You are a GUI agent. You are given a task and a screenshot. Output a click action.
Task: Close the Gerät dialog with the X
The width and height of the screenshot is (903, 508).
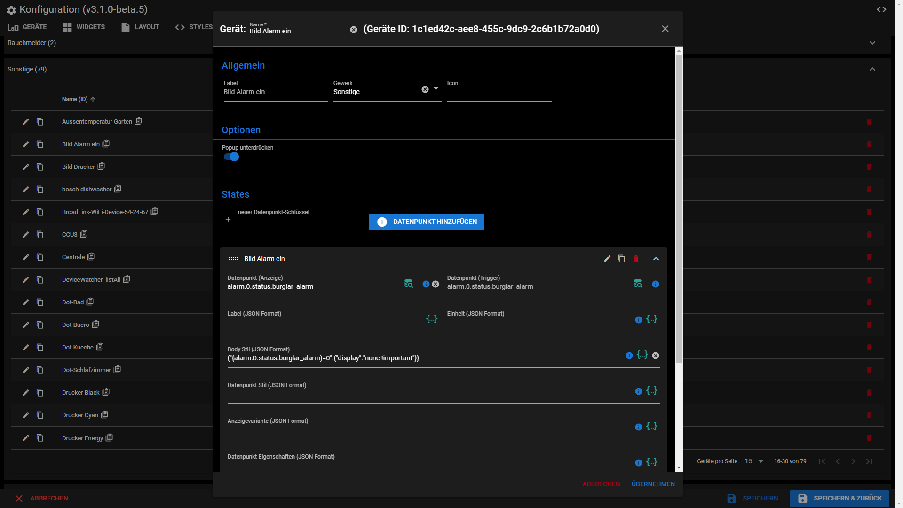coord(665,29)
